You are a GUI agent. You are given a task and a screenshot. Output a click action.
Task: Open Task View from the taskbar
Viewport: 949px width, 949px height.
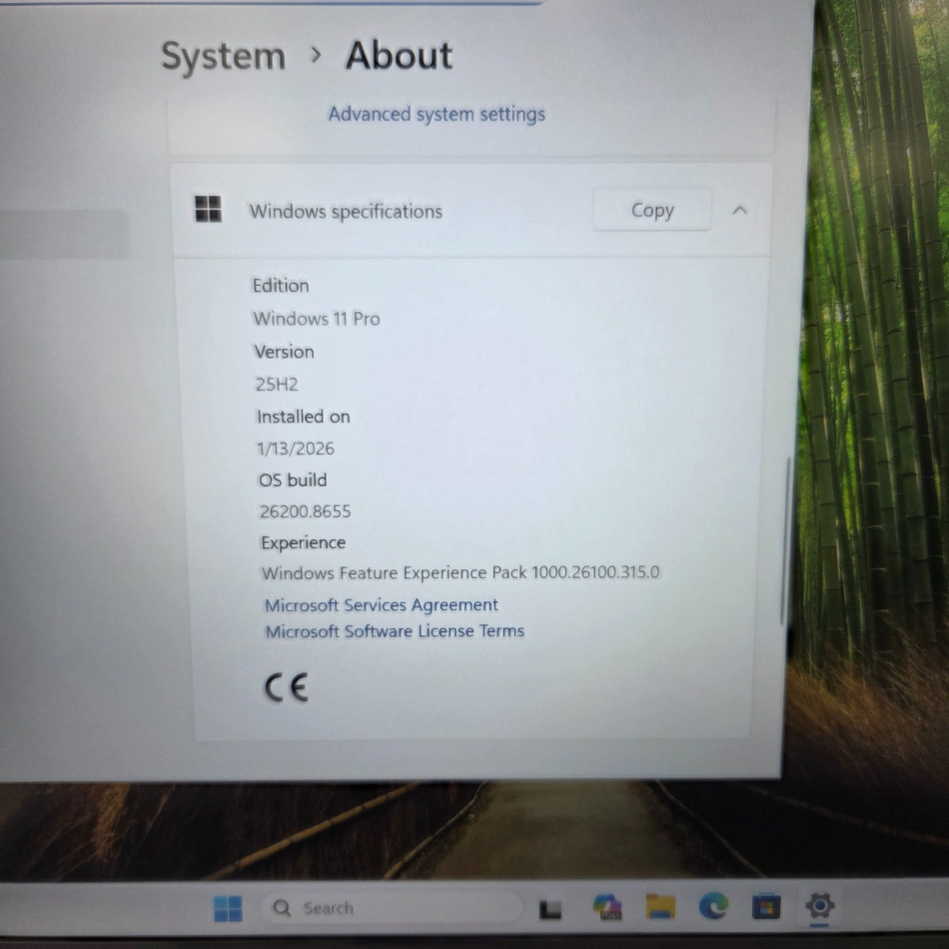coord(550,909)
